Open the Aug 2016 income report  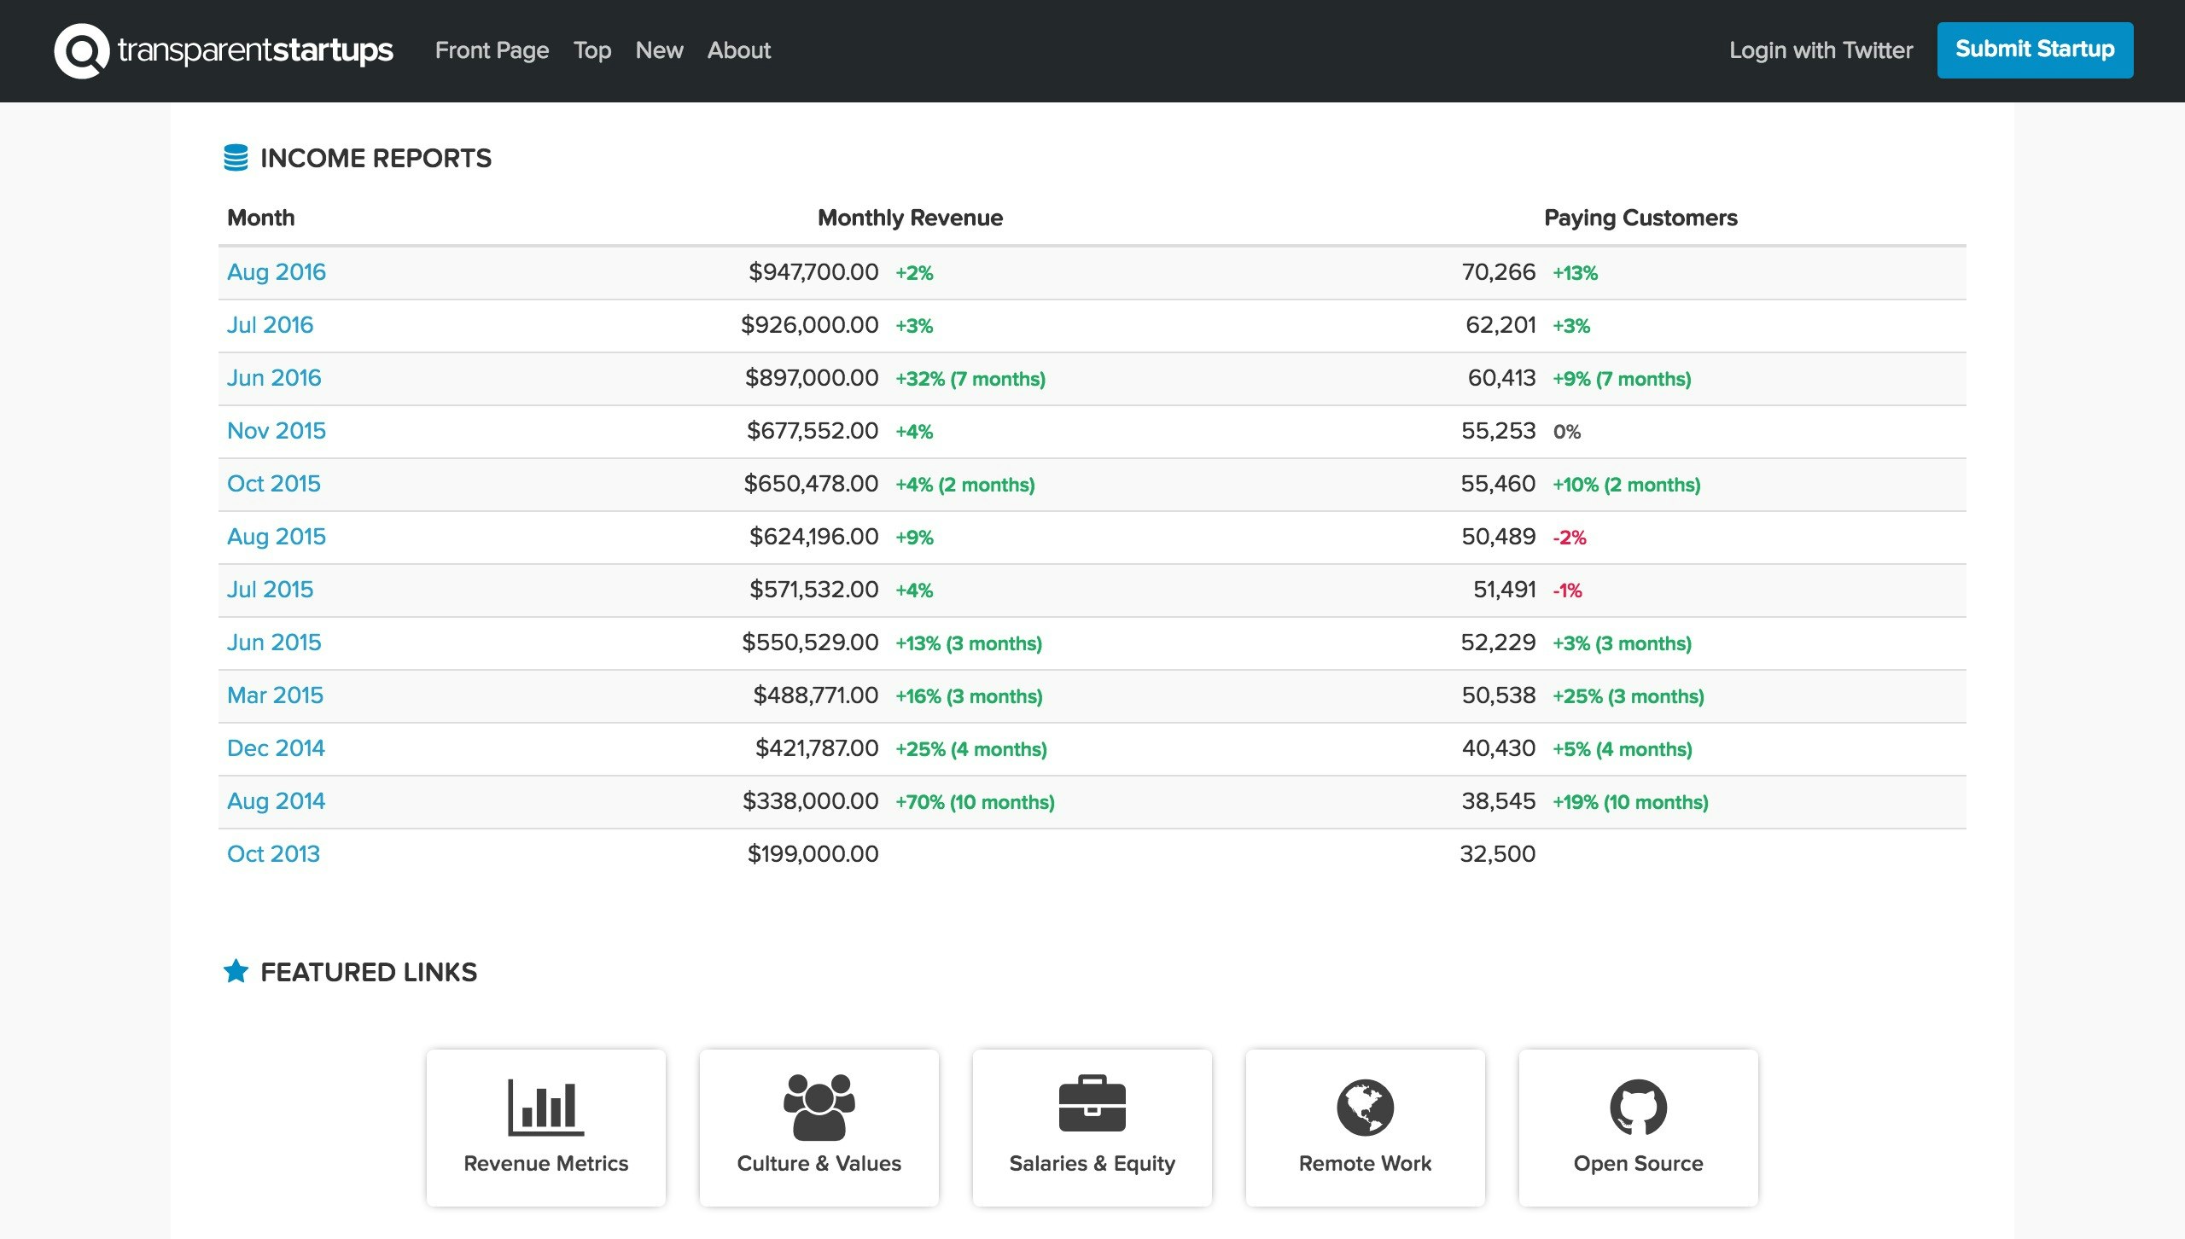coord(276,272)
